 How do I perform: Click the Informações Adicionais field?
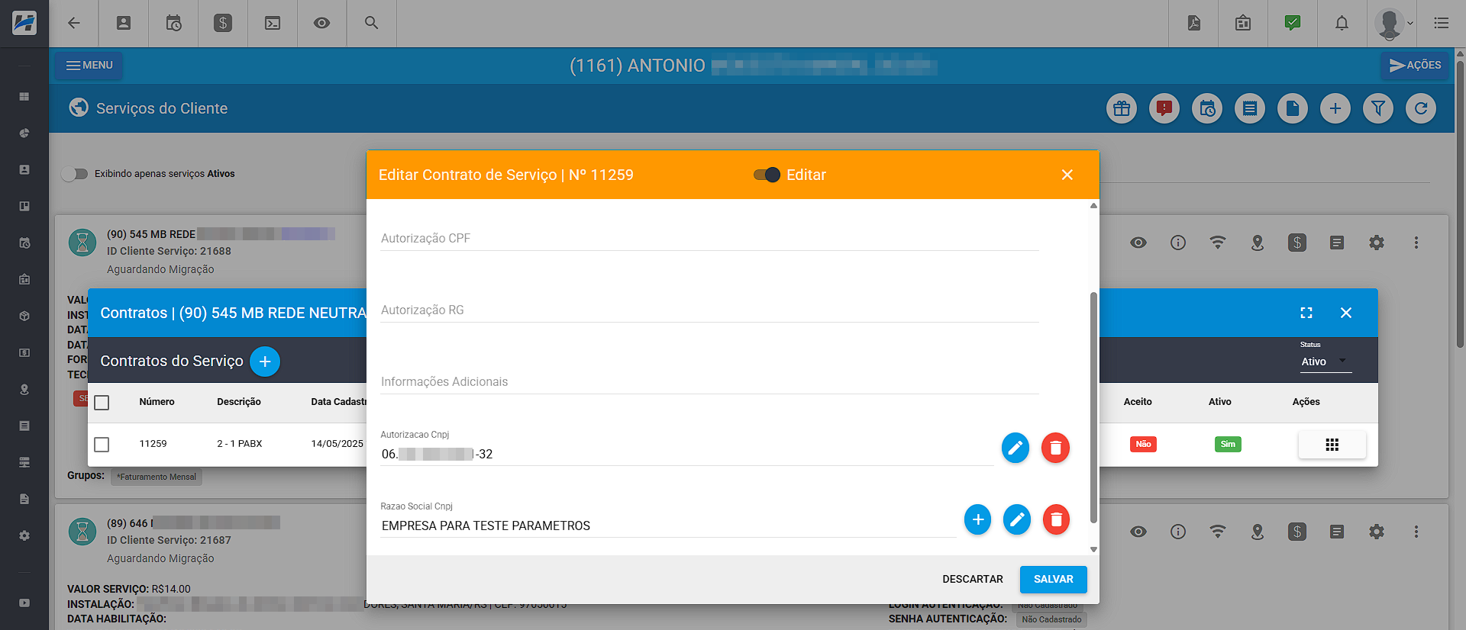709,381
